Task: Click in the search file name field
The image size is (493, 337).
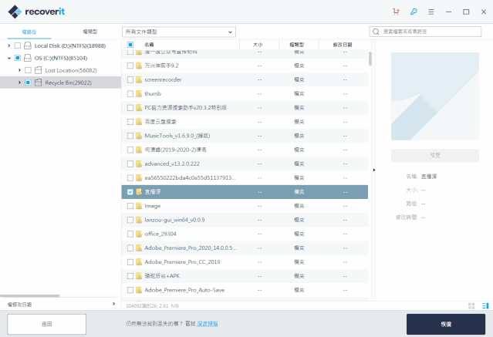Action: pyautogui.click(x=425, y=32)
